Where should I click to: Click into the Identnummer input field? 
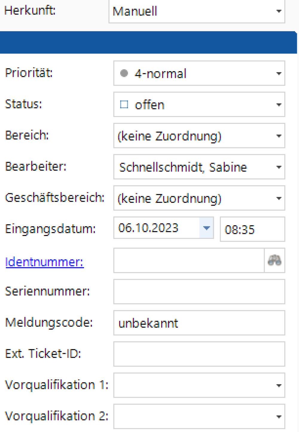tap(189, 260)
